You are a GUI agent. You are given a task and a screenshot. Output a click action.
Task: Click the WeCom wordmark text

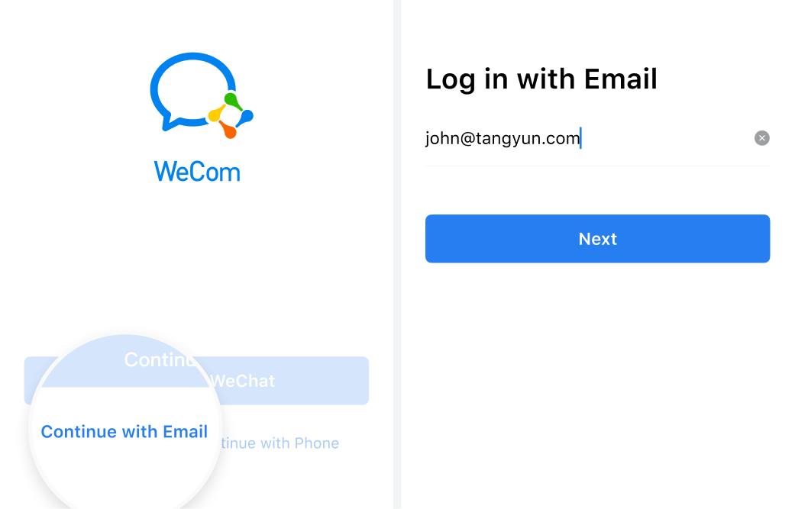click(197, 172)
